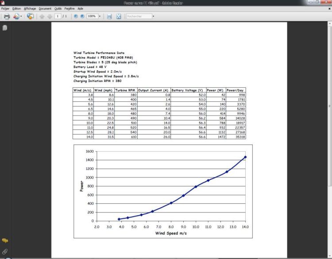
Task: Open the Rechercher search options dropdown
Action: [153, 16]
